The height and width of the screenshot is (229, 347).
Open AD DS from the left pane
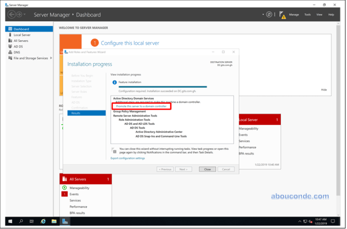18,47
